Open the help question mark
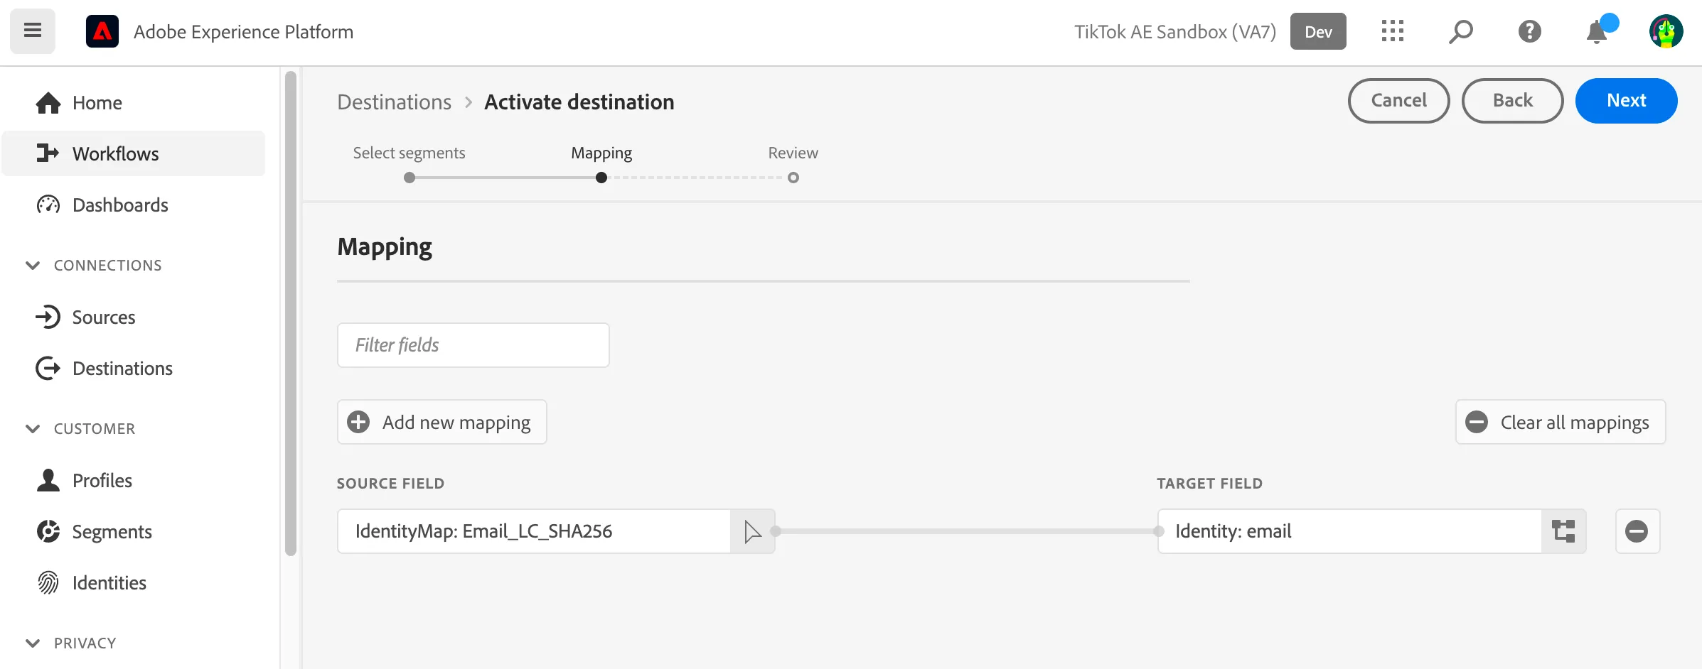This screenshot has height=669, width=1702. tap(1529, 31)
